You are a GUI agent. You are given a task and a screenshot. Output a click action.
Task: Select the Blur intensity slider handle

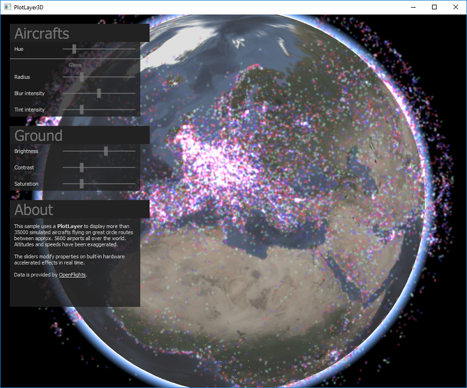pyautogui.click(x=99, y=93)
